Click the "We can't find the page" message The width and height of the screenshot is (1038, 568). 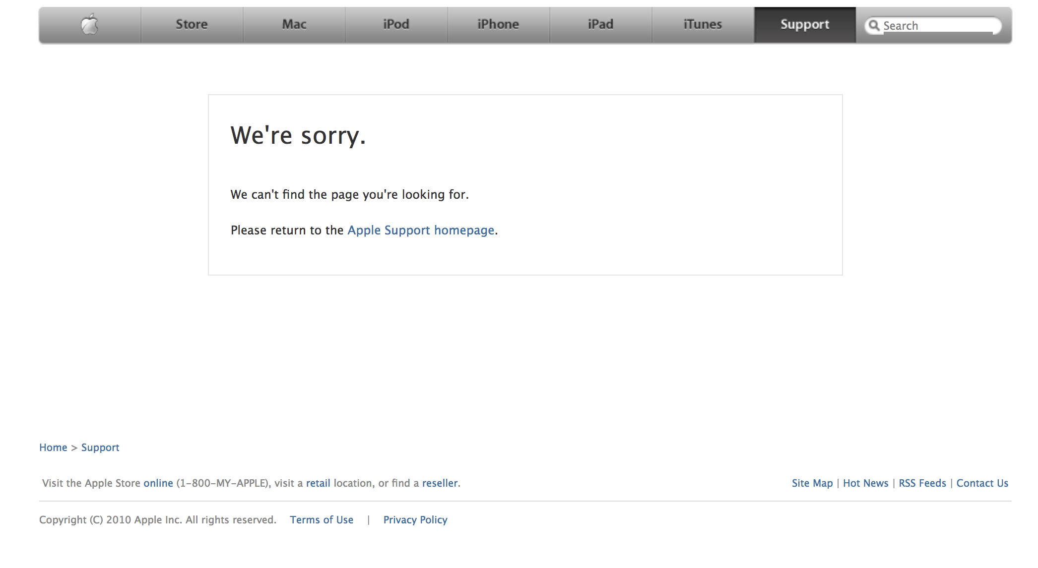point(350,195)
